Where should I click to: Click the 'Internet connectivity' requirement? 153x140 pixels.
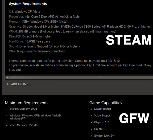coord(51,51)
